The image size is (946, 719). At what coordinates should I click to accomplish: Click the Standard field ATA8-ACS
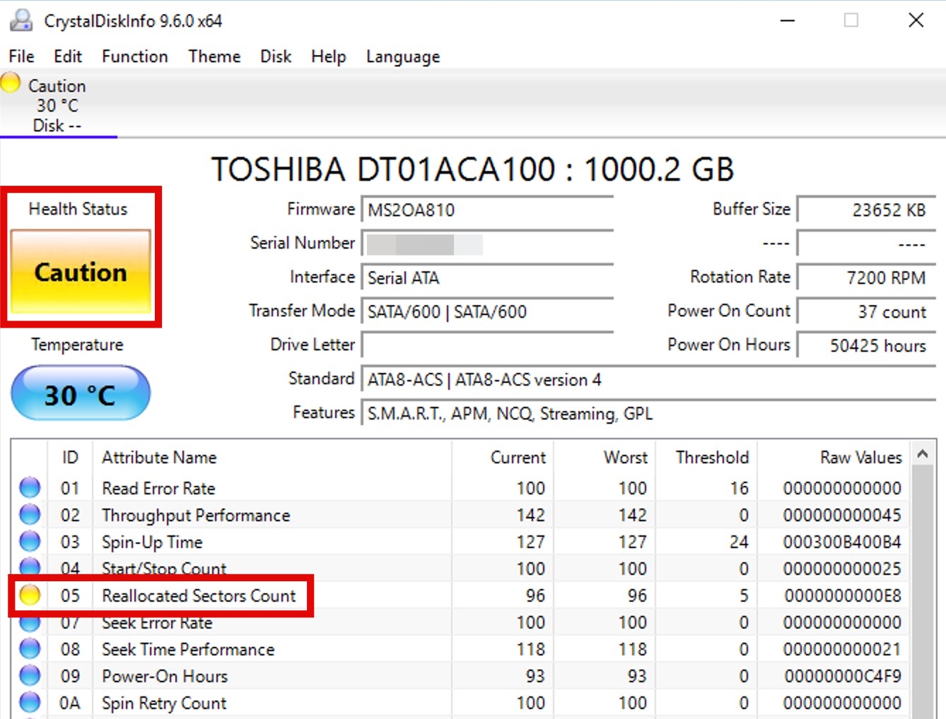[648, 379]
